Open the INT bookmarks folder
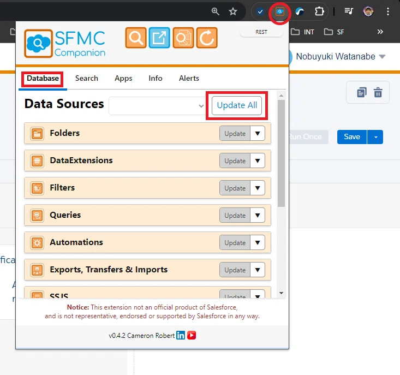 302,32
